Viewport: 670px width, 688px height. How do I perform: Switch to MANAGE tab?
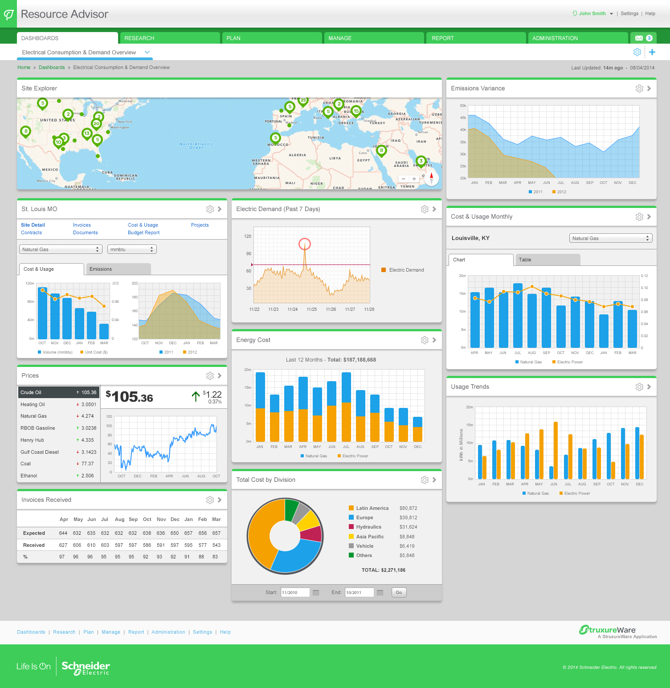click(x=374, y=38)
